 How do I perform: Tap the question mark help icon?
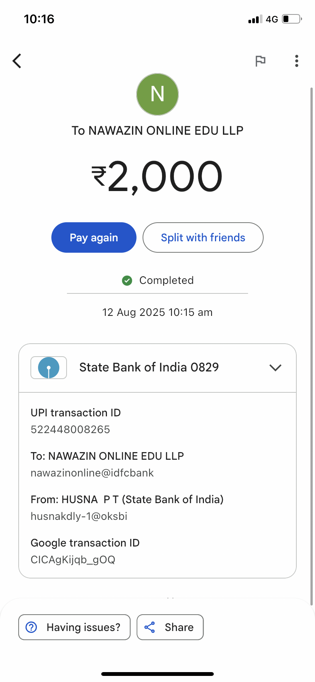(31, 627)
